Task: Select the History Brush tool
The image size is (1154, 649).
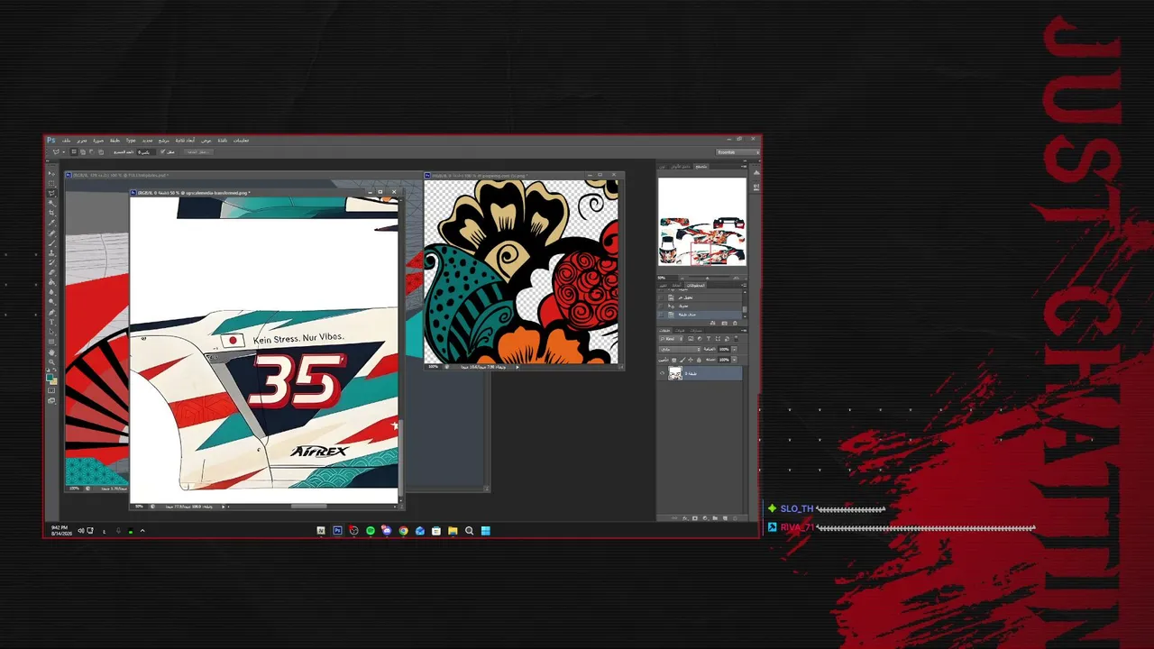Action: [51, 262]
